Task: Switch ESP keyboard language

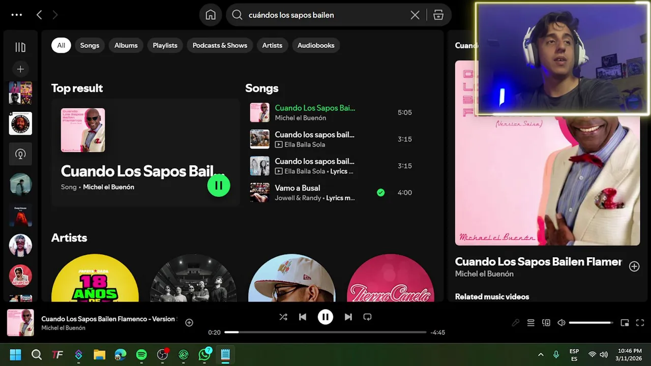Action: [x=574, y=355]
